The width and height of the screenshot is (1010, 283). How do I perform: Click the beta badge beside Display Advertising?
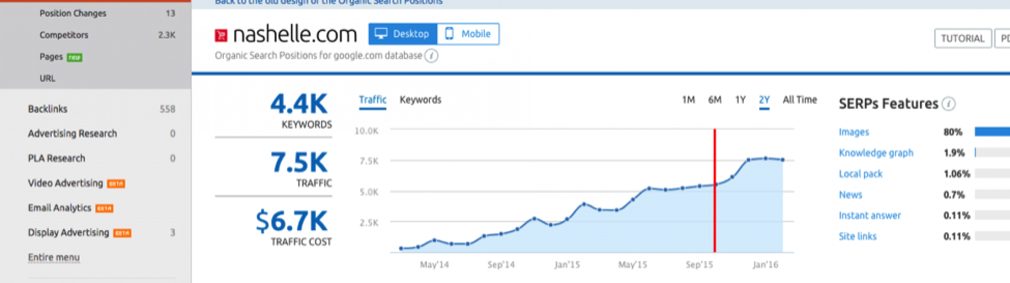click(122, 233)
